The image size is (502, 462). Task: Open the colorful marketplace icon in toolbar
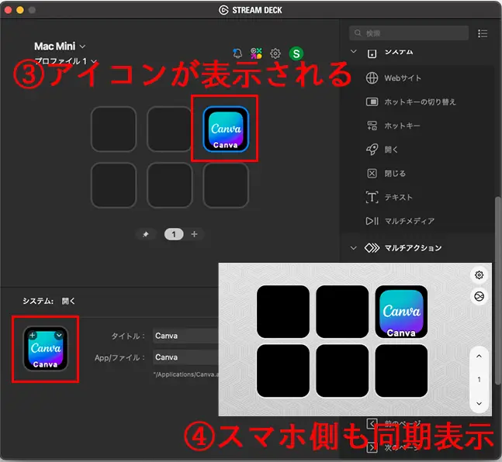pos(256,53)
